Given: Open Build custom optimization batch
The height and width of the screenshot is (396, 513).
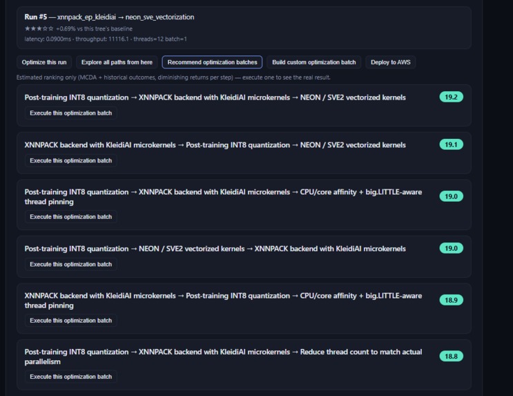Looking at the screenshot, I should [313, 62].
